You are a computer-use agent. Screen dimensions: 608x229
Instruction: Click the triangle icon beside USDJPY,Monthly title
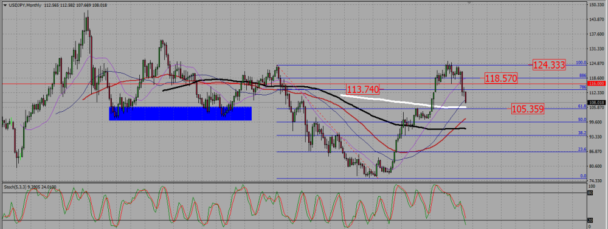pyautogui.click(x=5, y=5)
